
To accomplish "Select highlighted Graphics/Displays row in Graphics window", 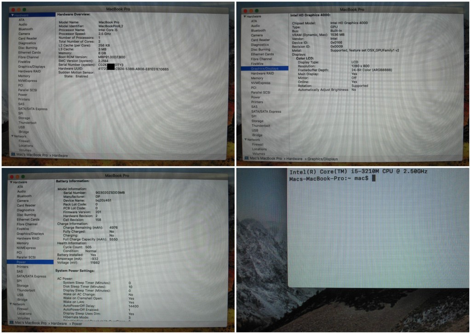I will [x=264, y=68].
